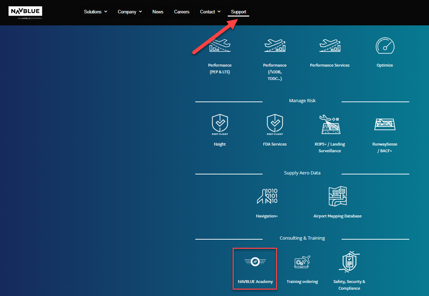Open the Performance (AODB, TODC) icon
This screenshot has height=296, width=429.
pyautogui.click(x=275, y=46)
